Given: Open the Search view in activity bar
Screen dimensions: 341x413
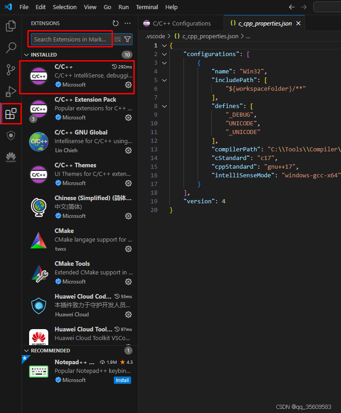Looking at the screenshot, I should click(11, 48).
